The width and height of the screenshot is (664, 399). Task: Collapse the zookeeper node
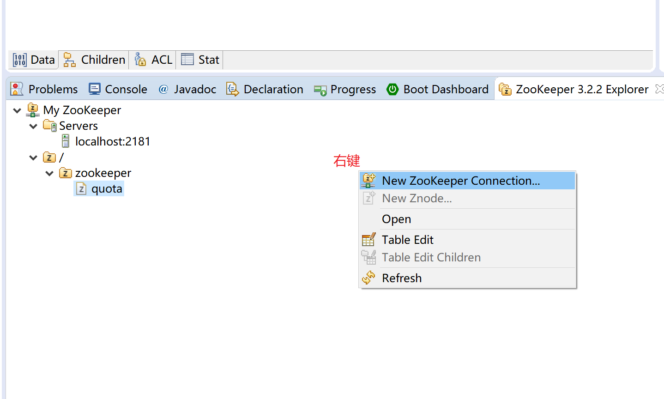click(49, 173)
